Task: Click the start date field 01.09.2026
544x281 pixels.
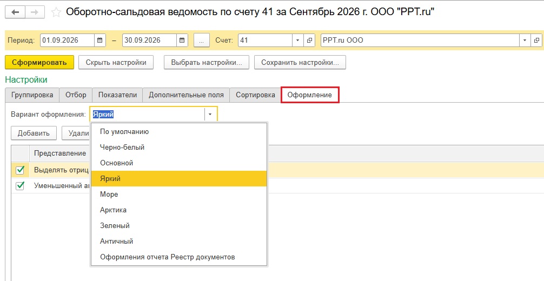Action: 68,40
